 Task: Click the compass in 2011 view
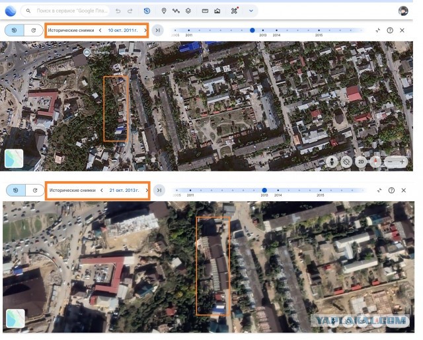(x=375, y=162)
